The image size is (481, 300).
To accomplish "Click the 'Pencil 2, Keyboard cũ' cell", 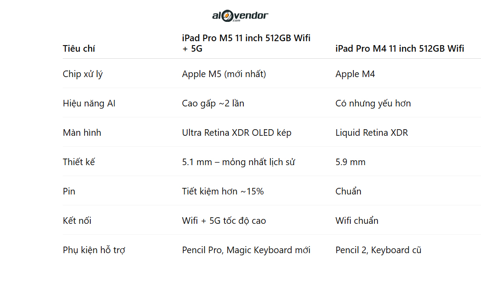I will pos(378,250).
